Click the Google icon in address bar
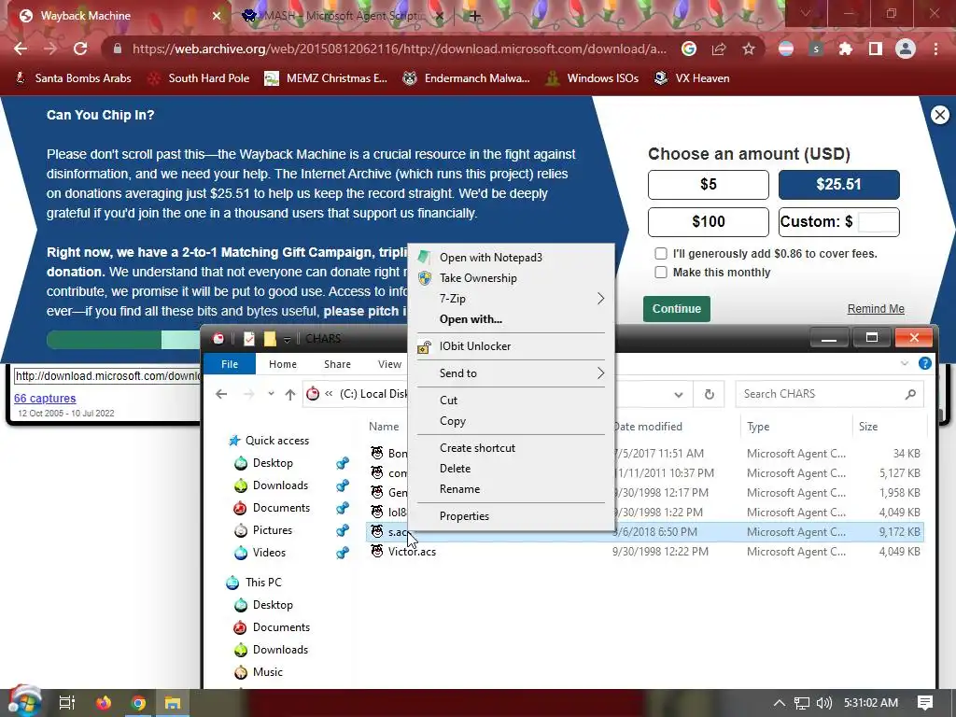Image resolution: width=956 pixels, height=717 pixels. point(689,49)
